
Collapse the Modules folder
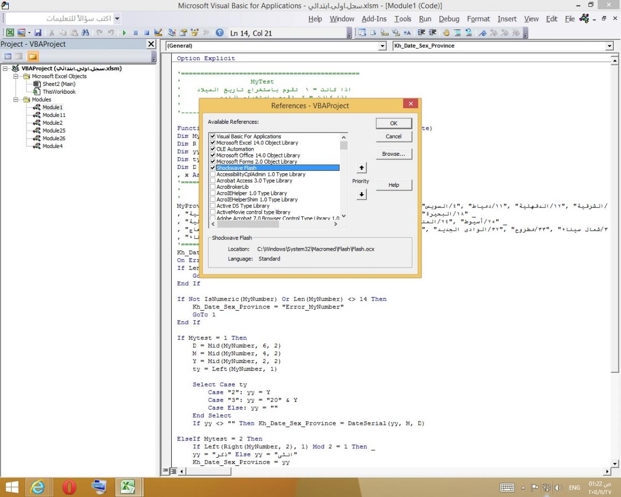pos(16,99)
